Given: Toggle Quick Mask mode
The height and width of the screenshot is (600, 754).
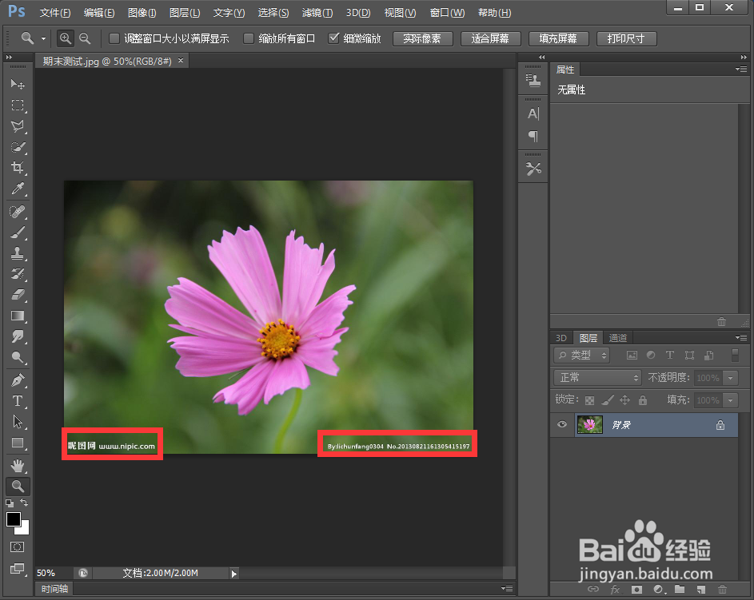Looking at the screenshot, I should tap(18, 546).
